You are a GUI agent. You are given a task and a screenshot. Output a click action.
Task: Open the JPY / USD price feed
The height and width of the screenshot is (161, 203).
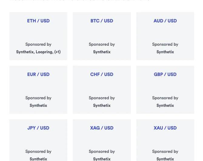click(x=38, y=128)
